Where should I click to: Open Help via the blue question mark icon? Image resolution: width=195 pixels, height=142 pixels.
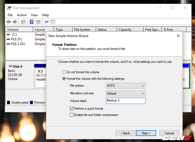31,22
